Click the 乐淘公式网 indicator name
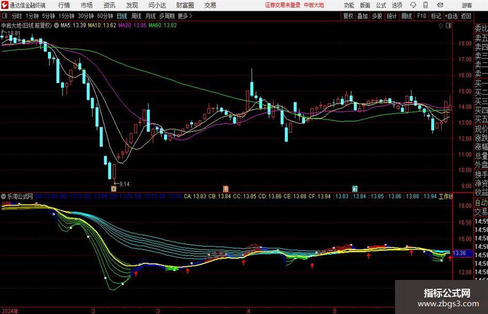 [x=20, y=196]
